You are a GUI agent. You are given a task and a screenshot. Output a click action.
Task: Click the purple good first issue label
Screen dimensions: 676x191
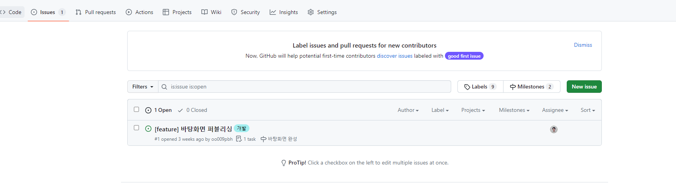click(x=464, y=56)
